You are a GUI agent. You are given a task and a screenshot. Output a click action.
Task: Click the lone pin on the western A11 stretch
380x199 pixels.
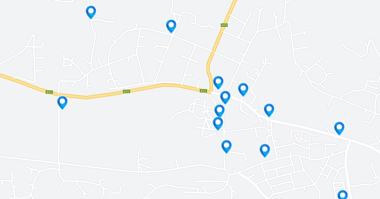click(62, 103)
